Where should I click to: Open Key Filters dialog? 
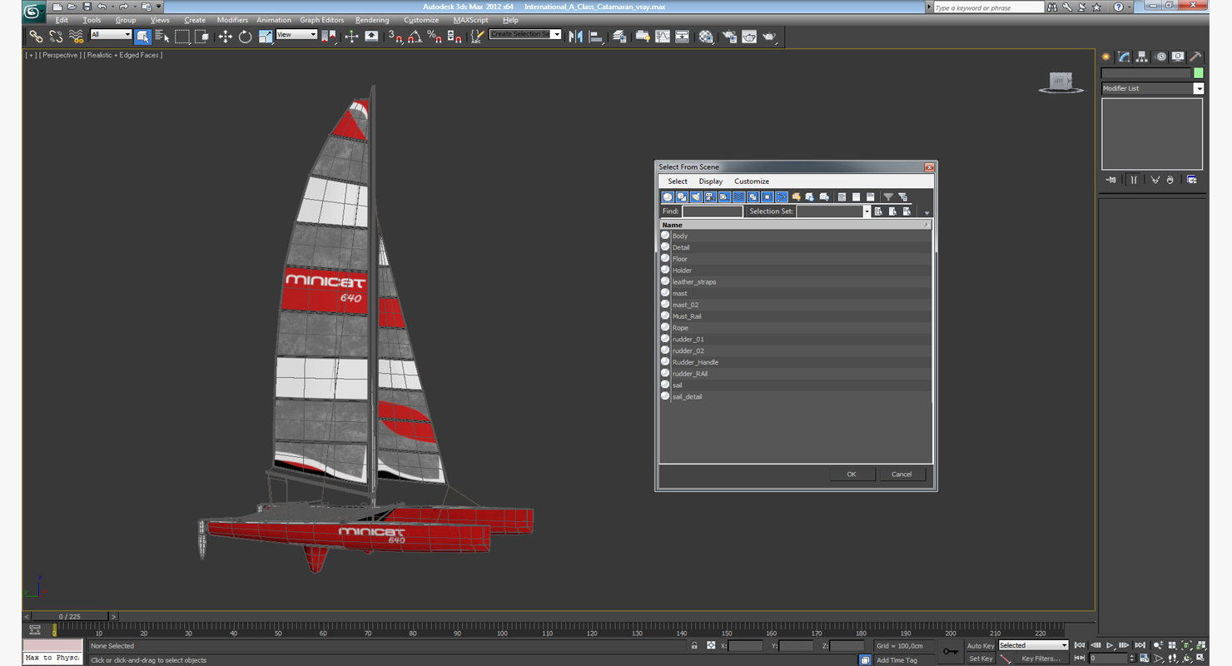click(x=1041, y=659)
